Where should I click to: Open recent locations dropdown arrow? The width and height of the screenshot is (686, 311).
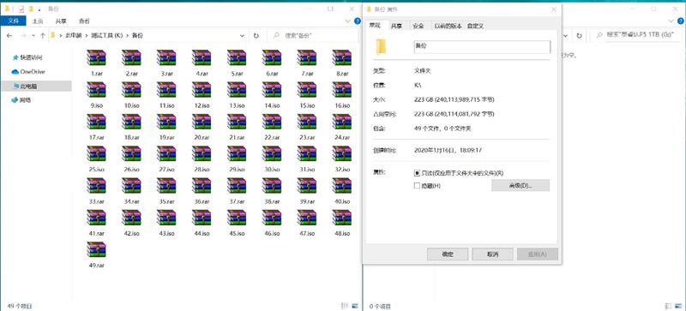[33, 35]
